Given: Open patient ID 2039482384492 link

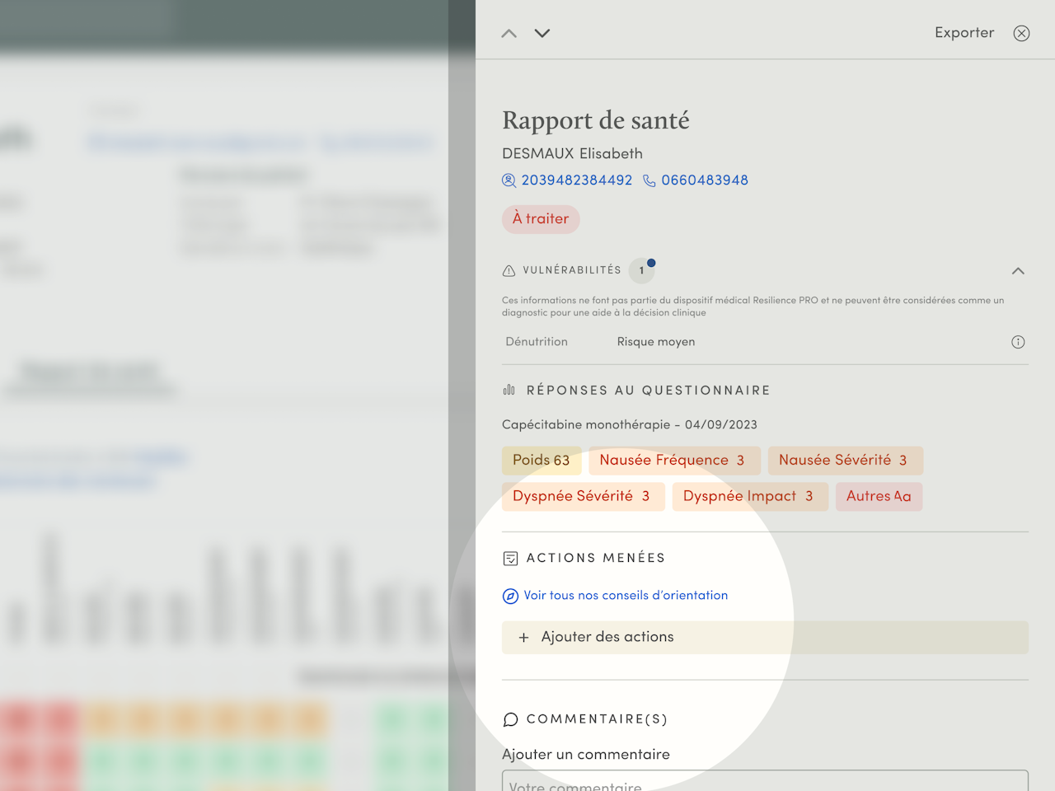Looking at the screenshot, I should 577,180.
